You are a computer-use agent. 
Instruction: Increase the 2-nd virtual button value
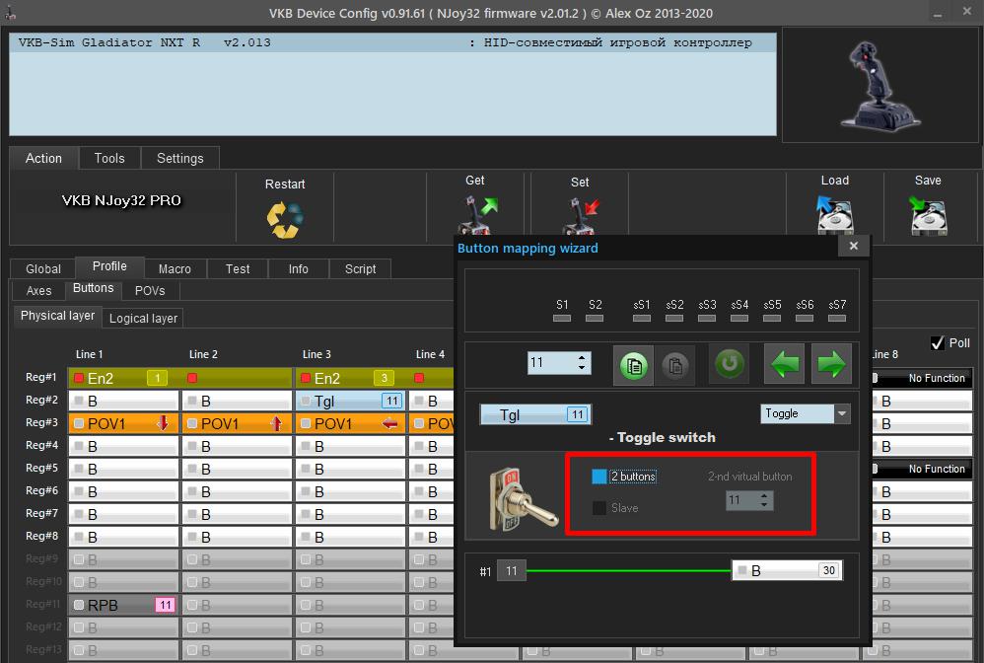[764, 496]
